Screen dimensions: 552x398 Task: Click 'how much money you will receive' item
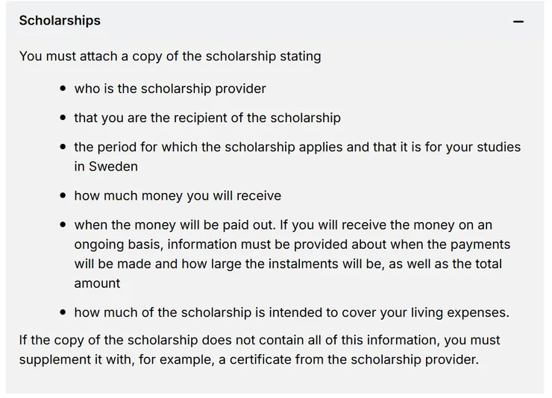pyautogui.click(x=178, y=195)
